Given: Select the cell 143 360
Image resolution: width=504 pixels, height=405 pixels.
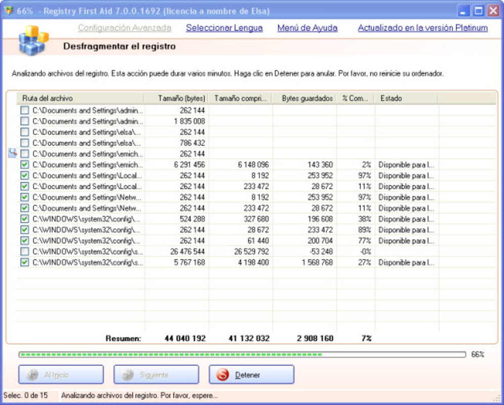Looking at the screenshot, I should (x=320, y=165).
